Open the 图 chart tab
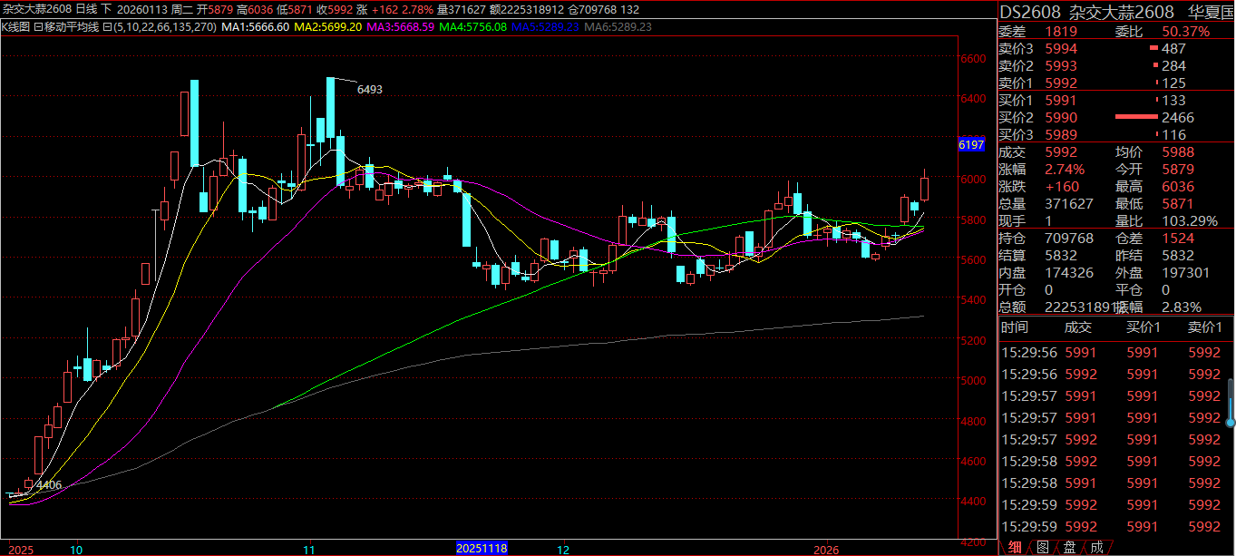Image resolution: width=1236 pixels, height=556 pixels. (1042, 547)
